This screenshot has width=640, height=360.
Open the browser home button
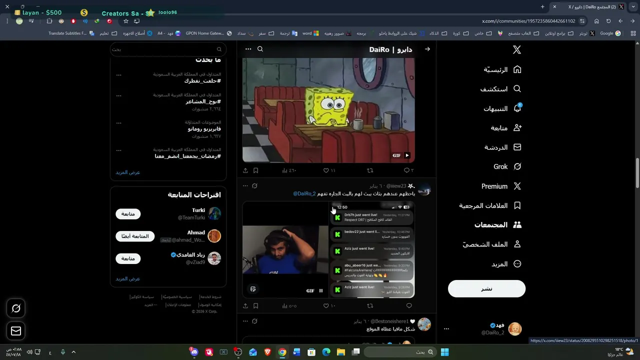pos(596,21)
